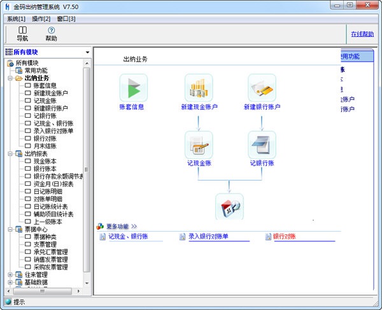
Task: Open the 记银行账 workflow icon
Action: 262,145
